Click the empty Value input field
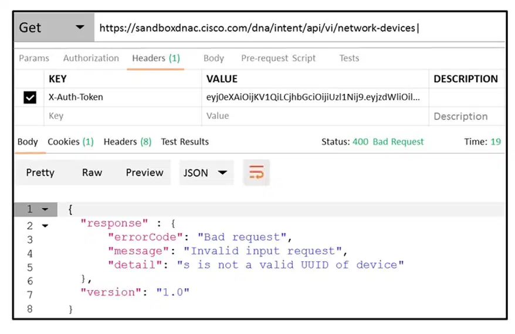 pyautogui.click(x=315, y=116)
